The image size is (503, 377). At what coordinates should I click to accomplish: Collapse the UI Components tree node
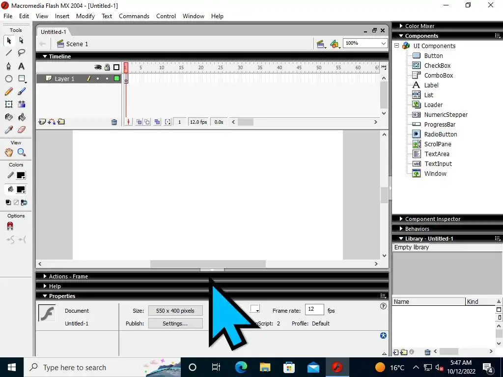pyautogui.click(x=397, y=46)
